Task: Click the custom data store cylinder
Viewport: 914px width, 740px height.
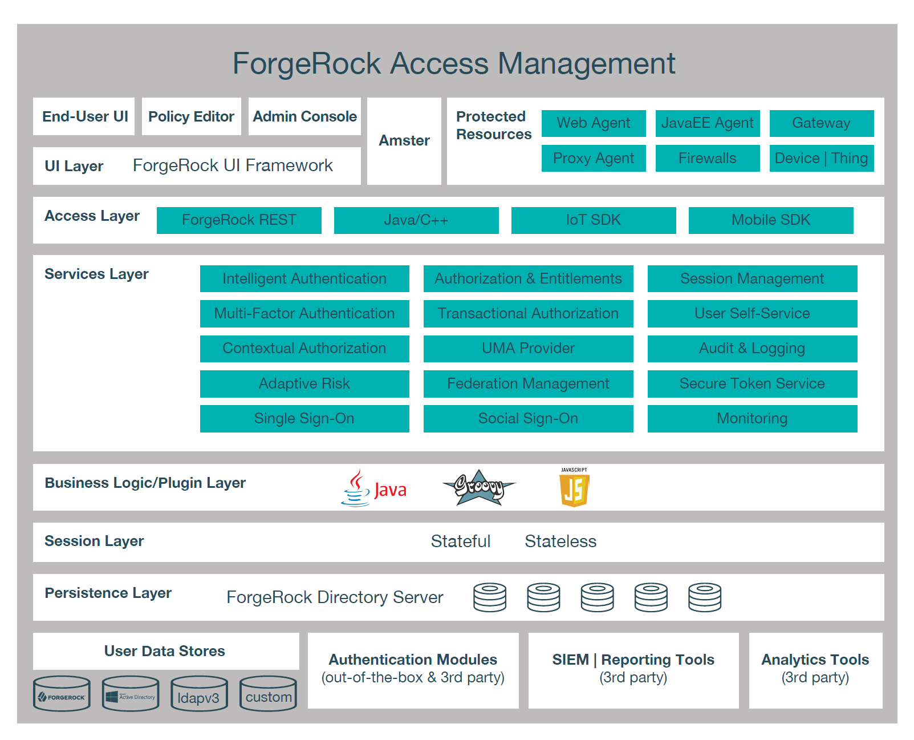Action: point(268,695)
